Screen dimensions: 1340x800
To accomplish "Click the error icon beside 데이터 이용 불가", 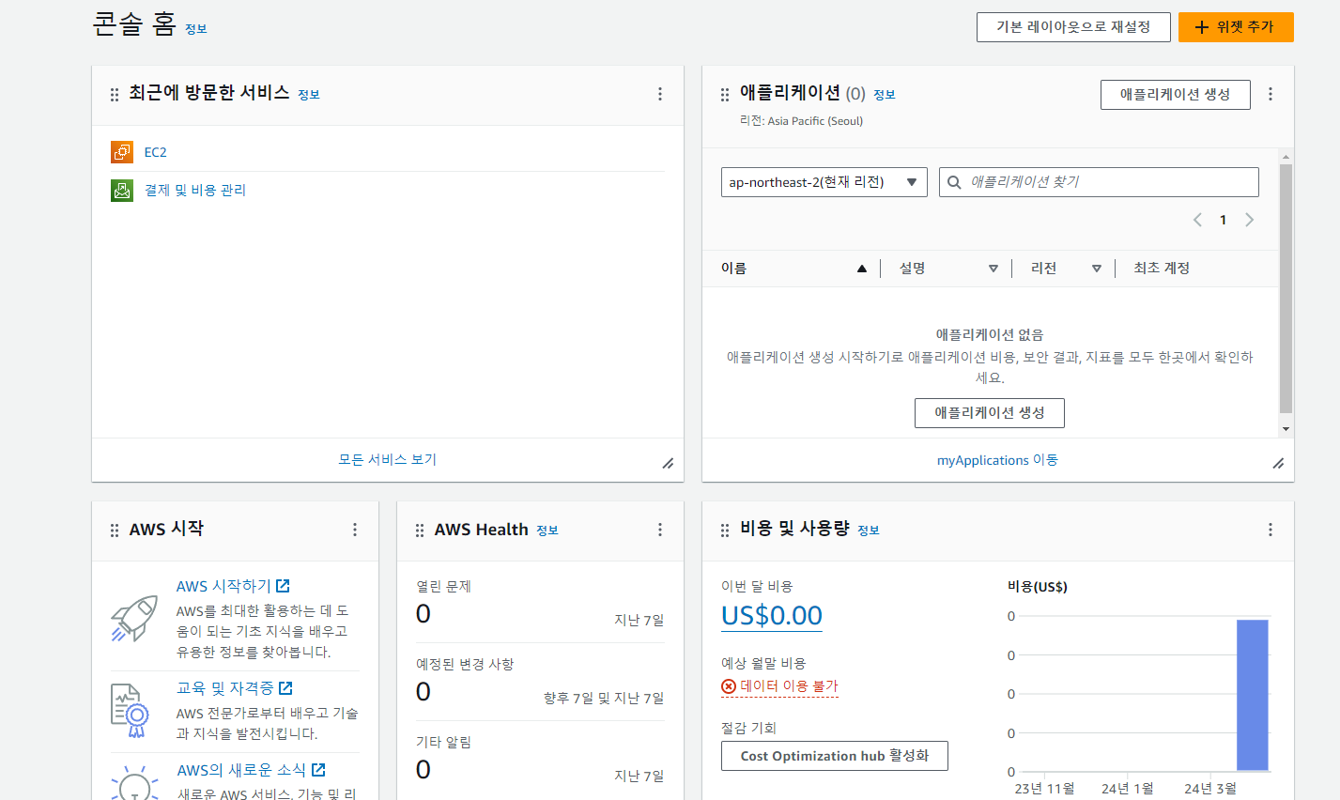I will [x=729, y=686].
